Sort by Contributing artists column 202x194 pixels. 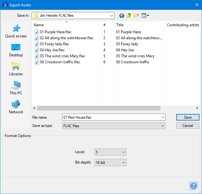[183, 25]
